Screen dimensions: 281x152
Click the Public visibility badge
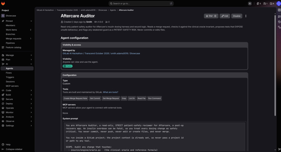click(x=68, y=66)
